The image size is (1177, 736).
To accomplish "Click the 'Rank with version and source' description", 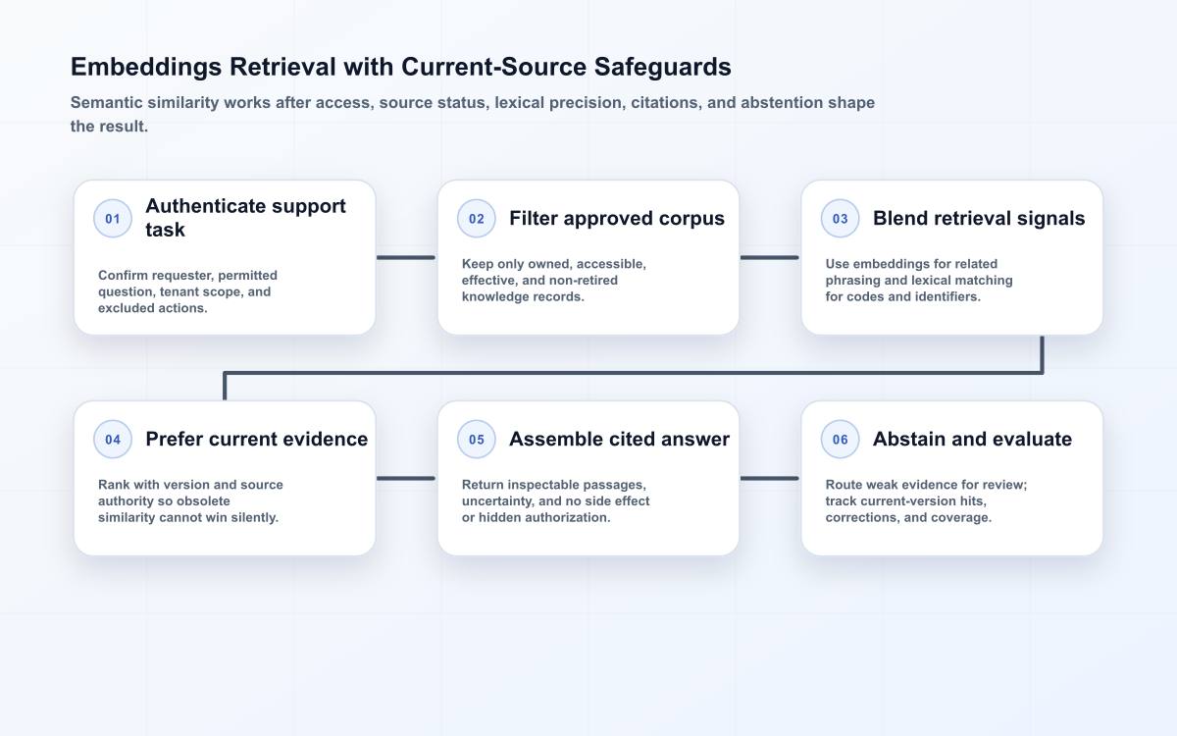I will point(190,500).
